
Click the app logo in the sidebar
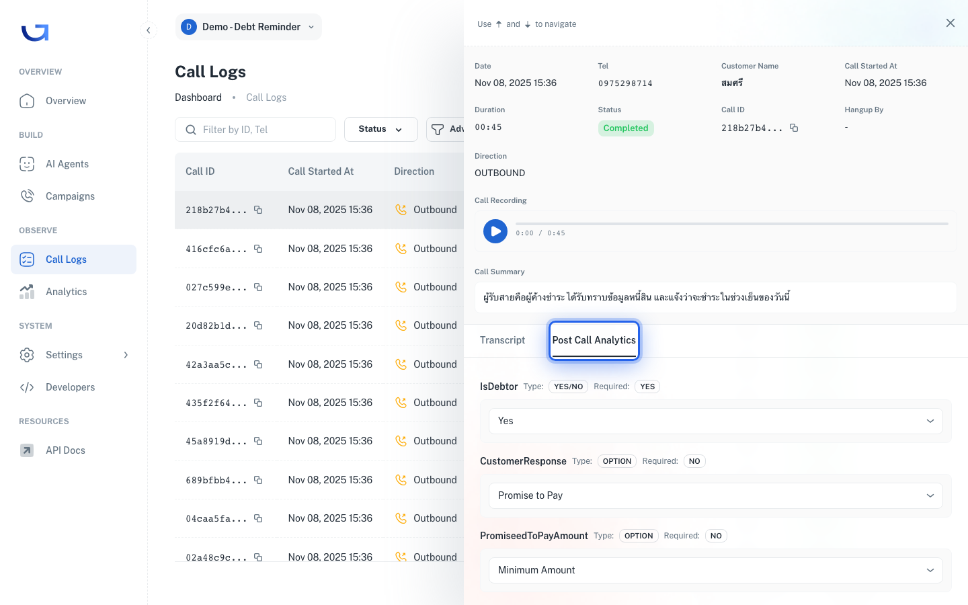coord(35,32)
